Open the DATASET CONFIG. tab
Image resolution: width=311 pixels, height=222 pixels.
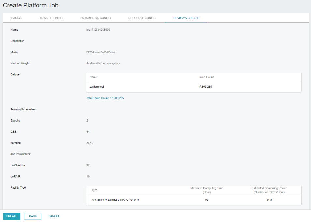pos(51,18)
